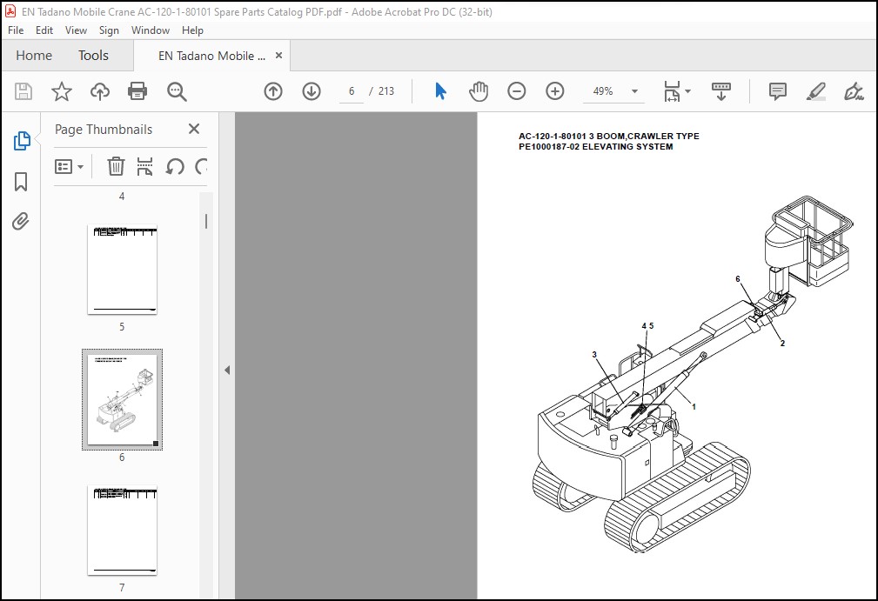Open the Sign document pen tool
Viewport: 878px width, 601px height.
pyautogui.click(x=854, y=91)
